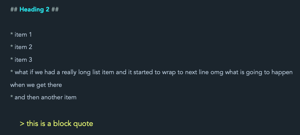The height and width of the screenshot is (135, 300).
Task: Click the leading ## before Heading 2
Action: click(14, 10)
